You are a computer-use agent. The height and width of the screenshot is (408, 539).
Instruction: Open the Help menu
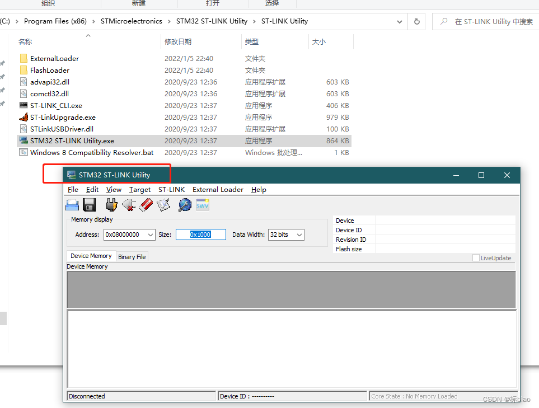pyautogui.click(x=259, y=190)
